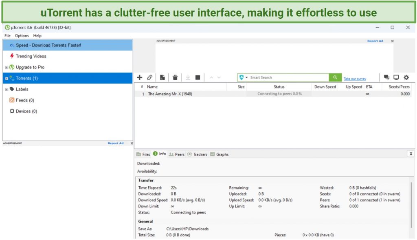This screenshot has width=417, height=240.
Task: Click the Move Down Queue arrow
Action: pyautogui.click(x=219, y=77)
